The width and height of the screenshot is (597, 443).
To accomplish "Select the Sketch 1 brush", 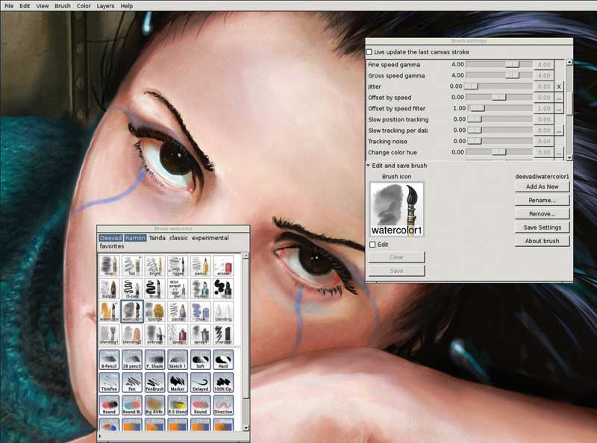I will coord(178,359).
